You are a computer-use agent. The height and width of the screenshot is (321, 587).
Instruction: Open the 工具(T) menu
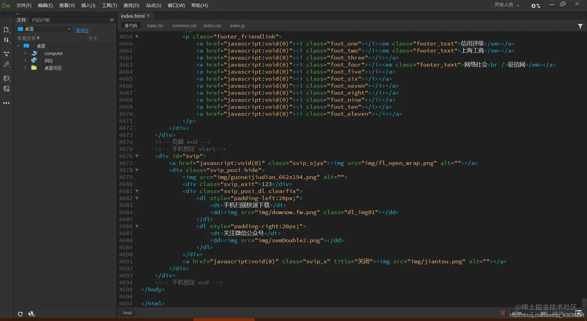109,5
